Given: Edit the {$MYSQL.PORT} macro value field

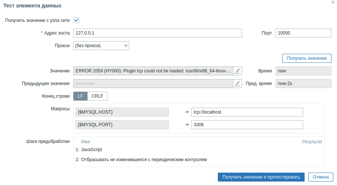Looking at the screenshot, I should tap(247, 125).
